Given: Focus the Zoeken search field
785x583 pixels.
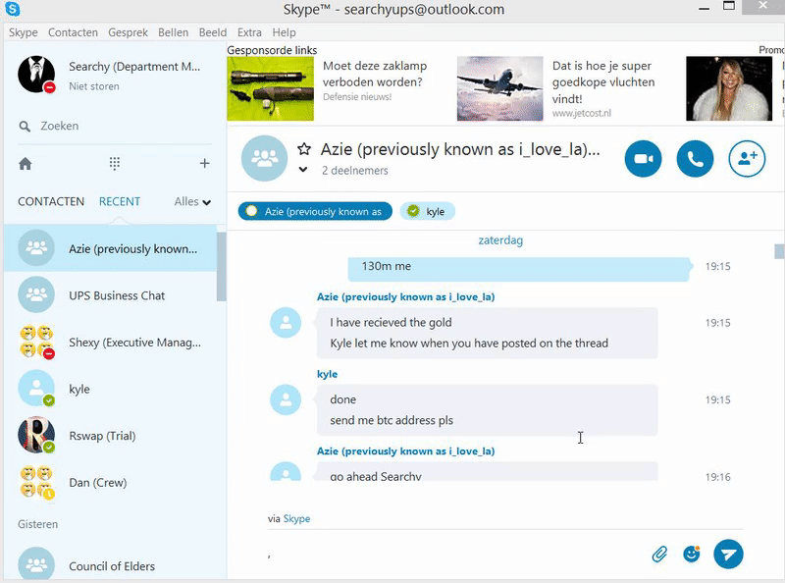Looking at the screenshot, I should [115, 126].
